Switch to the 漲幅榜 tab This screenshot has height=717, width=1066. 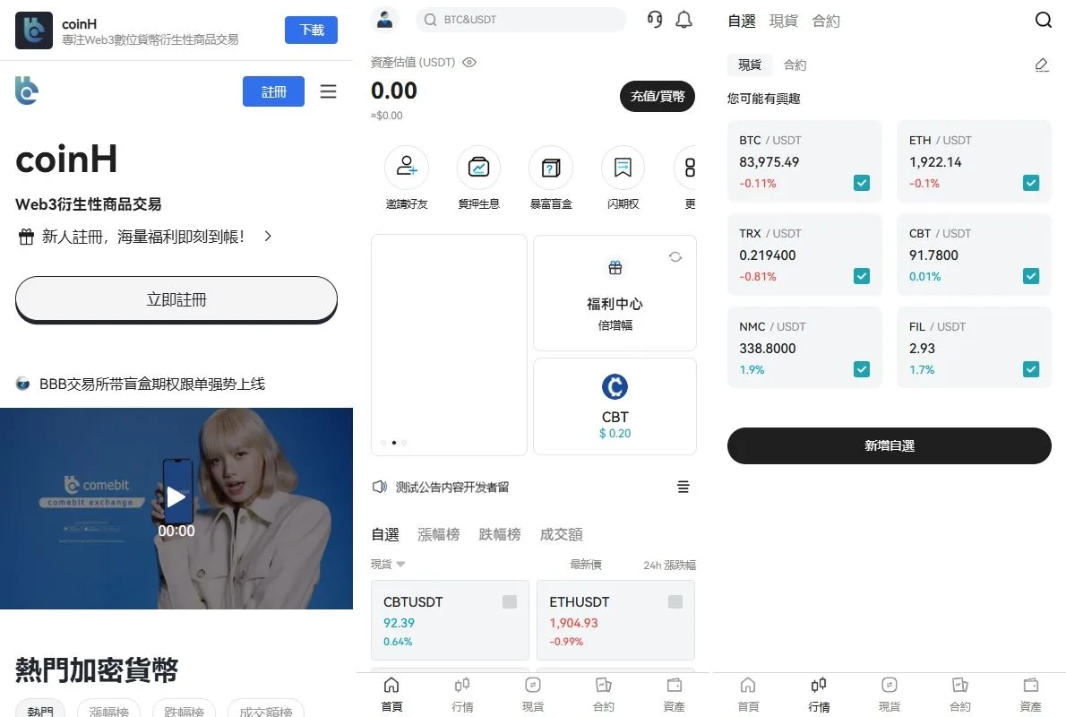click(438, 534)
